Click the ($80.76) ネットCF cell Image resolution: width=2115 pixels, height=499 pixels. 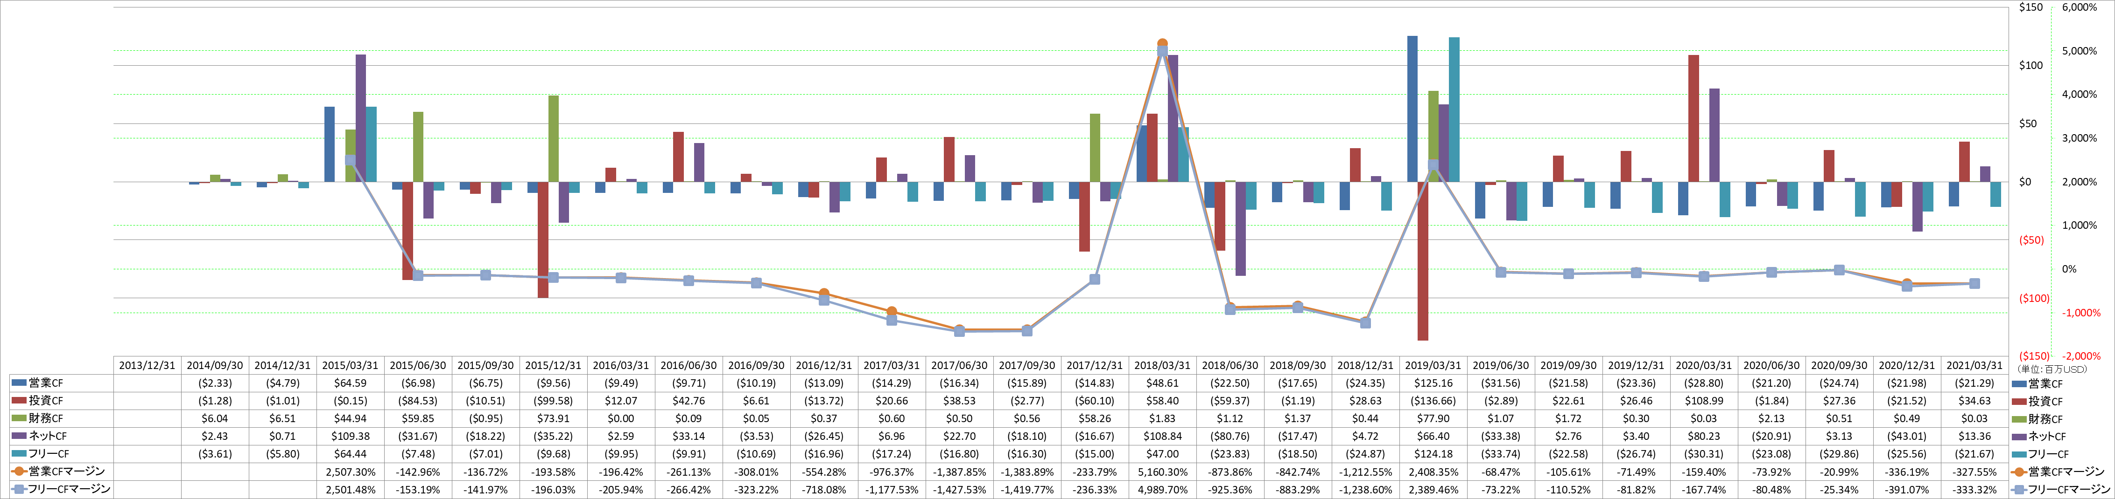pos(1230,436)
